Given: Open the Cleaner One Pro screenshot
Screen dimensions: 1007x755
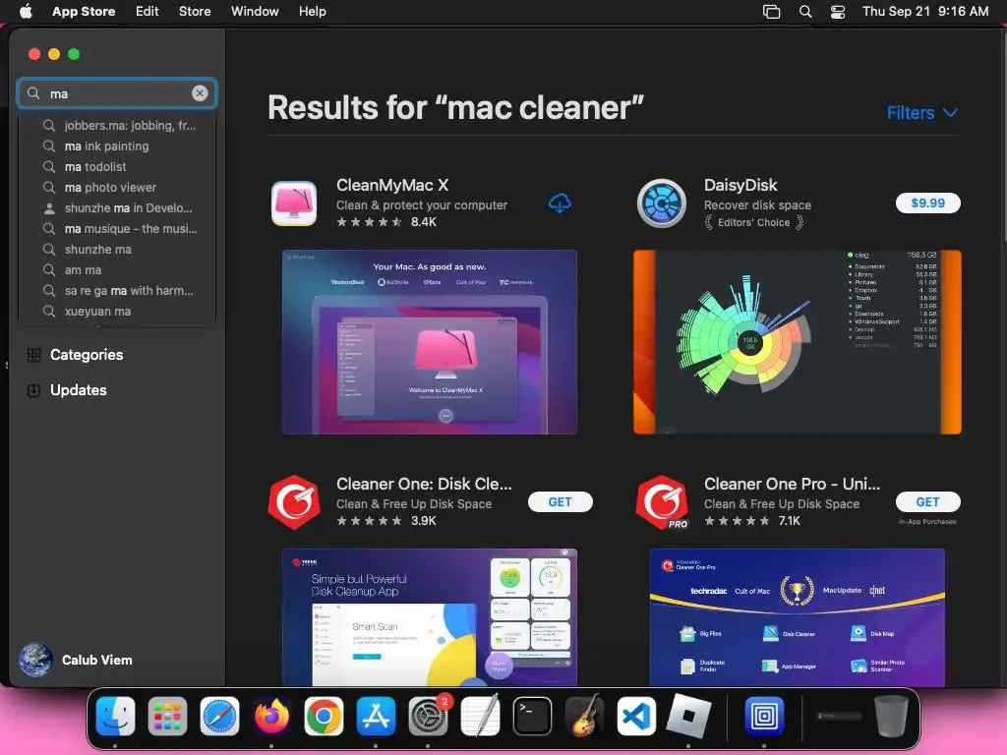Looking at the screenshot, I should pyautogui.click(x=797, y=617).
